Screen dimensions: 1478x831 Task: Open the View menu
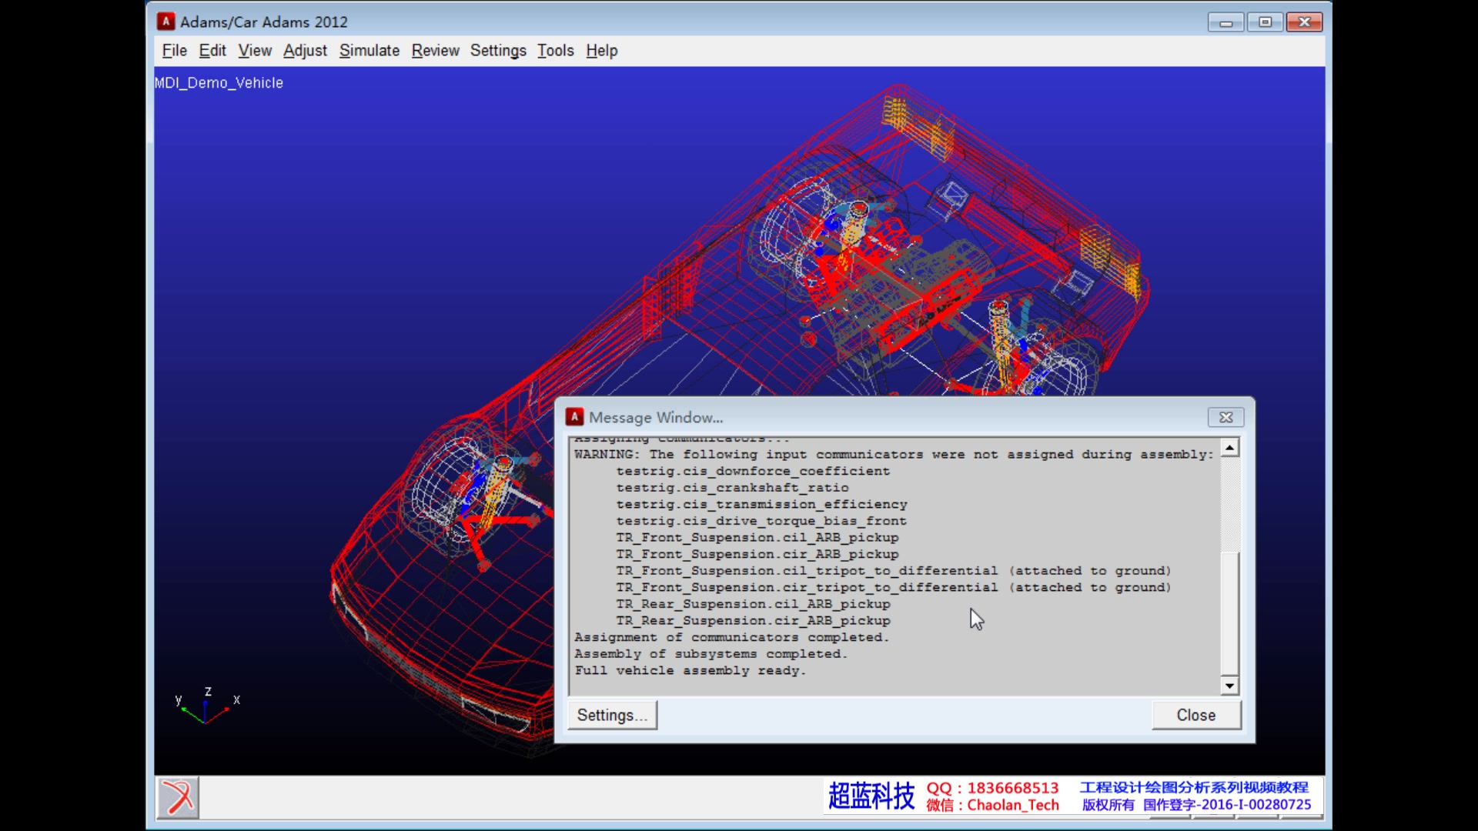coord(254,51)
